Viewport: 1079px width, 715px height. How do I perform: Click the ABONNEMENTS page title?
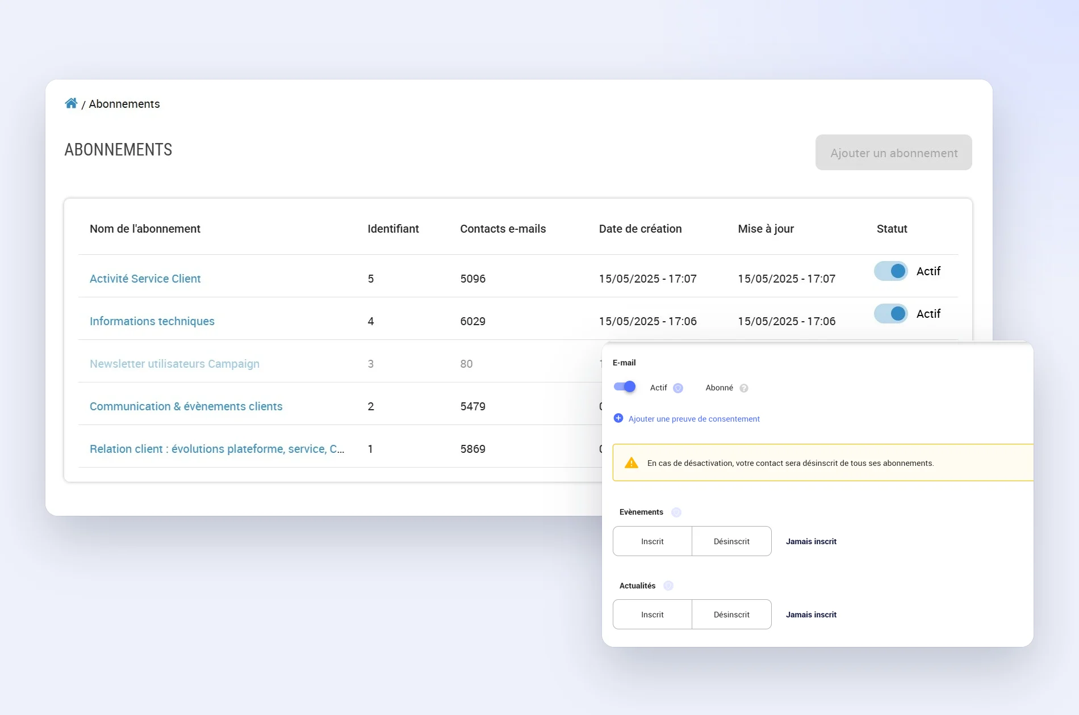click(x=118, y=150)
